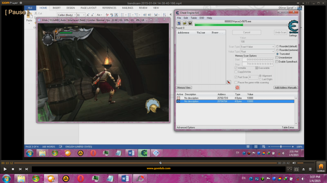
Task: Click the Cheat Engine icon in recorded taskbar
Action: pyautogui.click(x=144, y=153)
